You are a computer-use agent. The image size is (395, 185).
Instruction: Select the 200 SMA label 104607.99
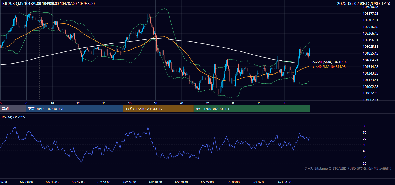330,62
